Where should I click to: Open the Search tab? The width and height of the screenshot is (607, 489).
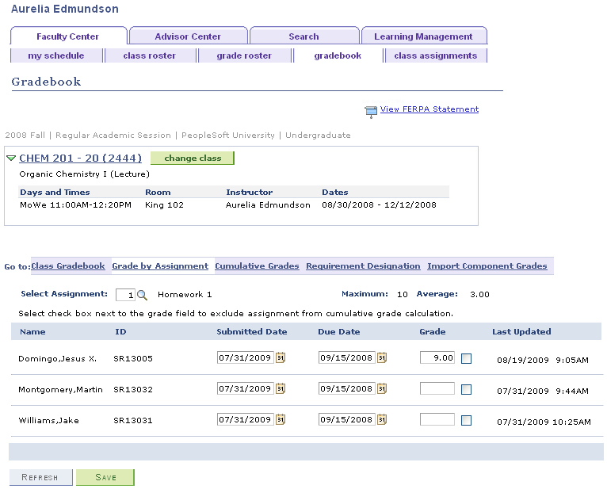[304, 36]
